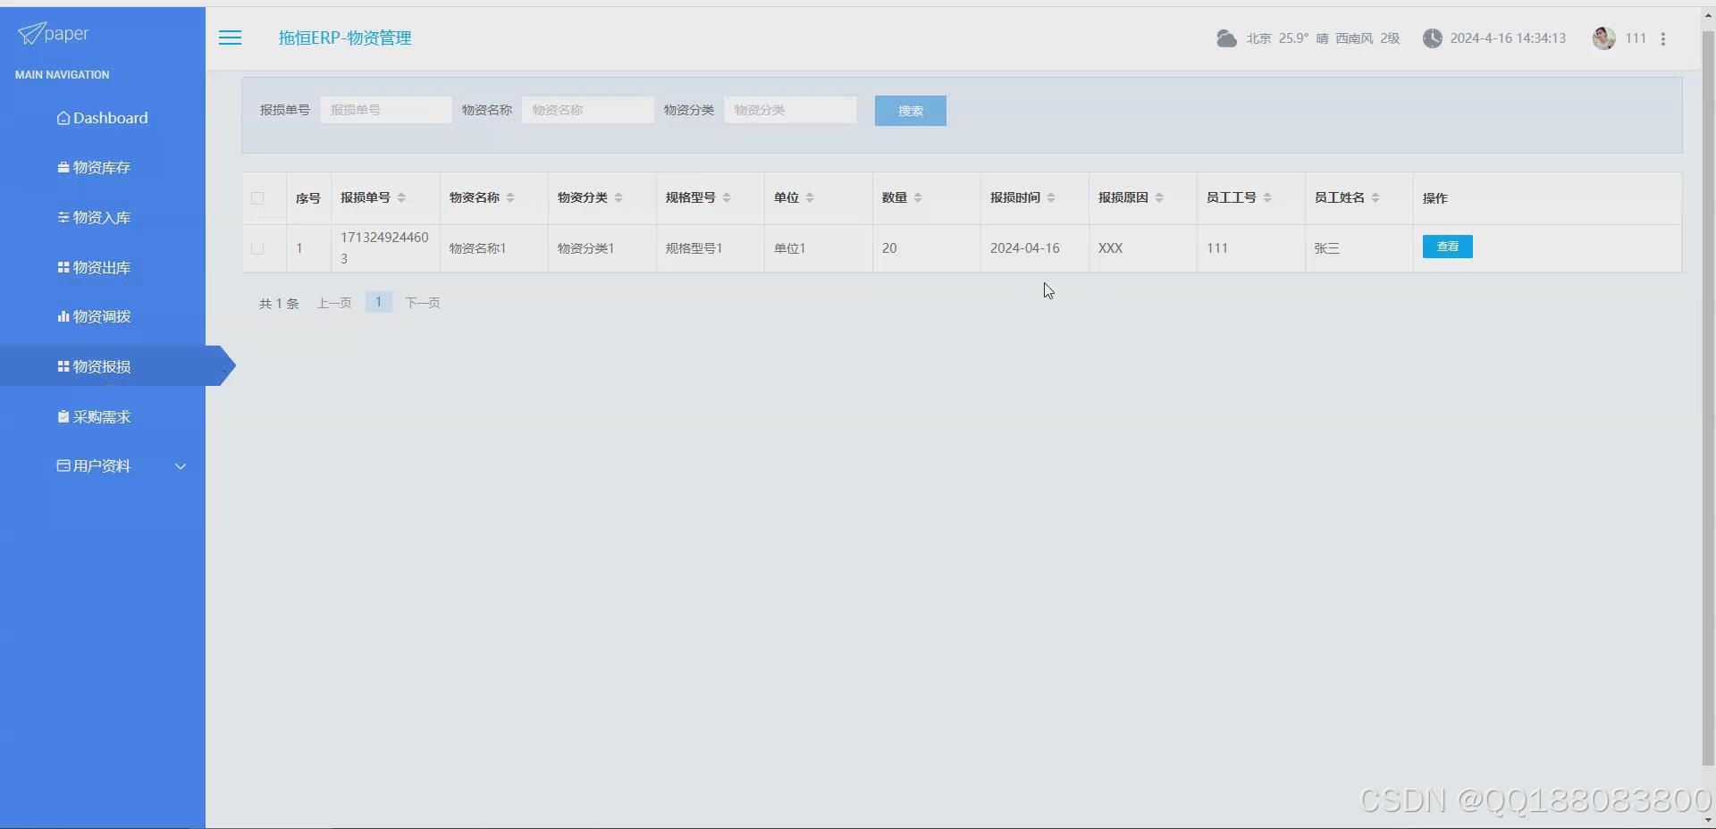Open the Dashboard sidebar item
The height and width of the screenshot is (829, 1716).
[102, 117]
